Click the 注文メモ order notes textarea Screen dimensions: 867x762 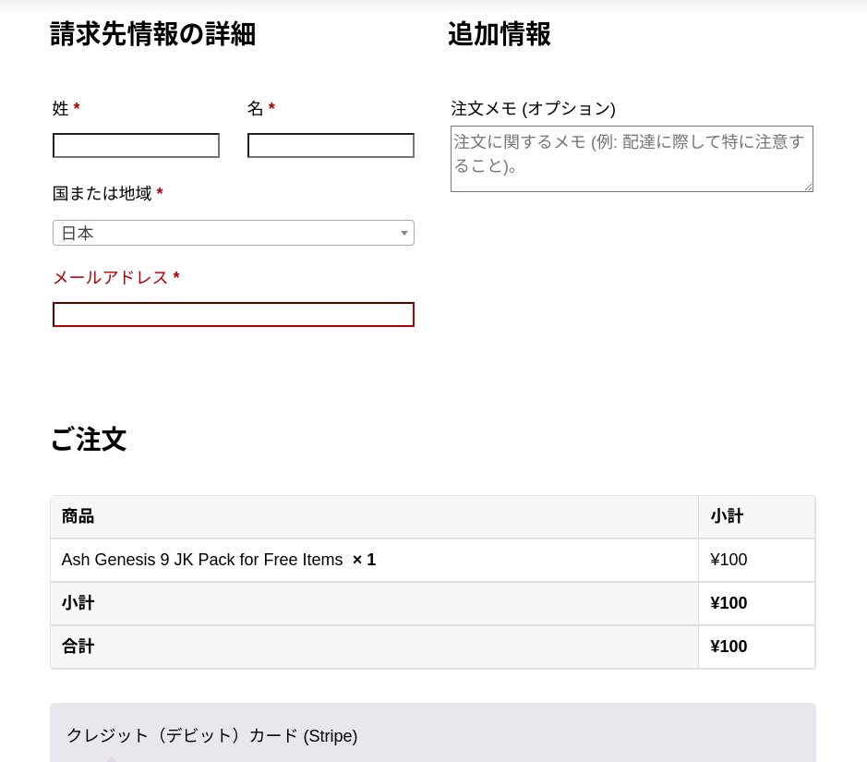tap(632, 159)
